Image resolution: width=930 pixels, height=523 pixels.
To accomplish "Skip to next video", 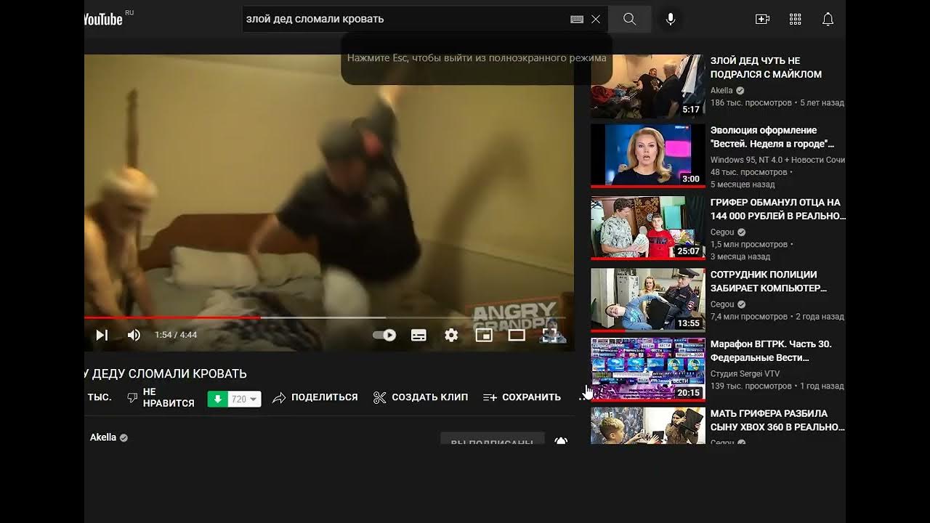I will tap(102, 335).
